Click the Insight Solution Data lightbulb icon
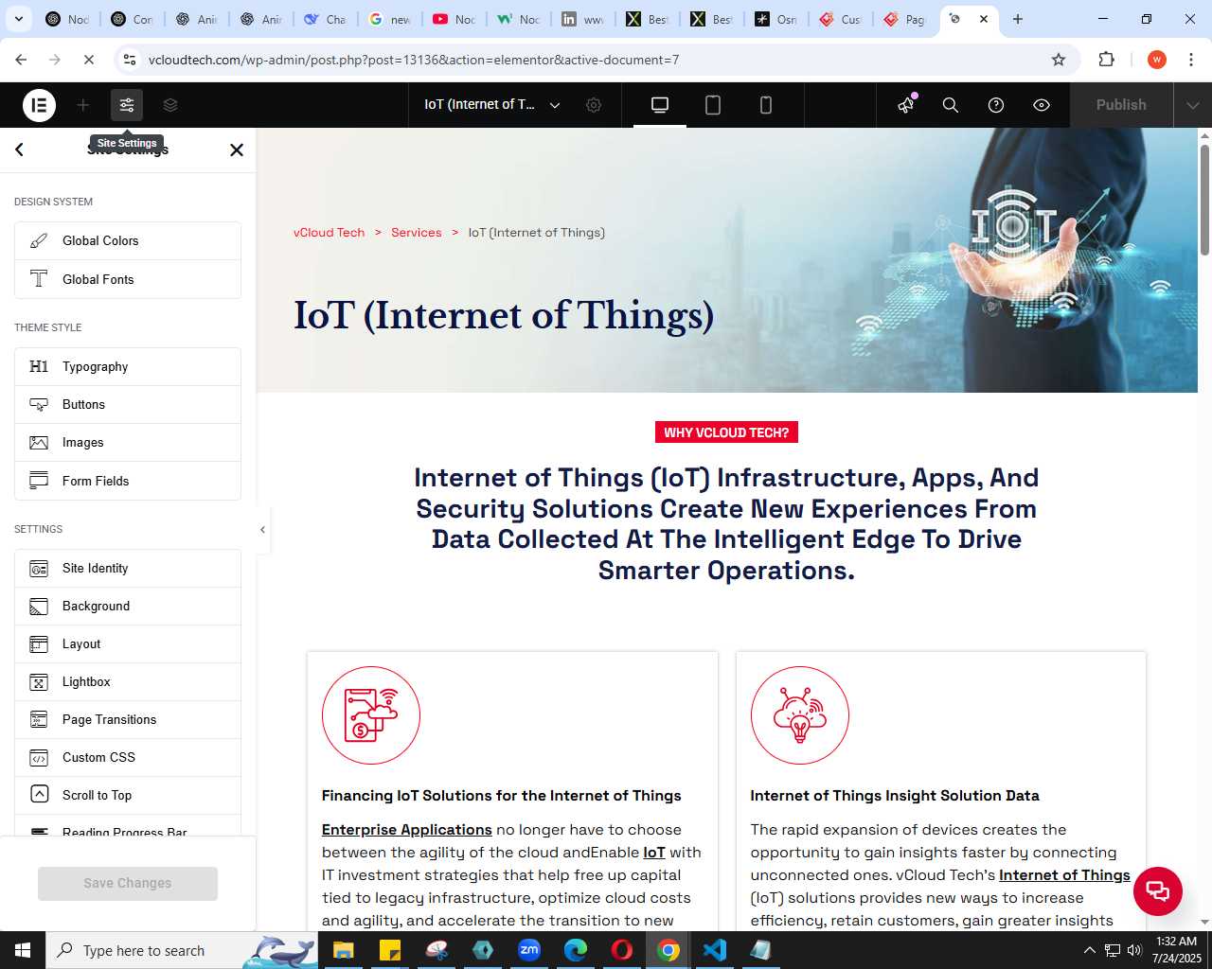 pyautogui.click(x=800, y=715)
